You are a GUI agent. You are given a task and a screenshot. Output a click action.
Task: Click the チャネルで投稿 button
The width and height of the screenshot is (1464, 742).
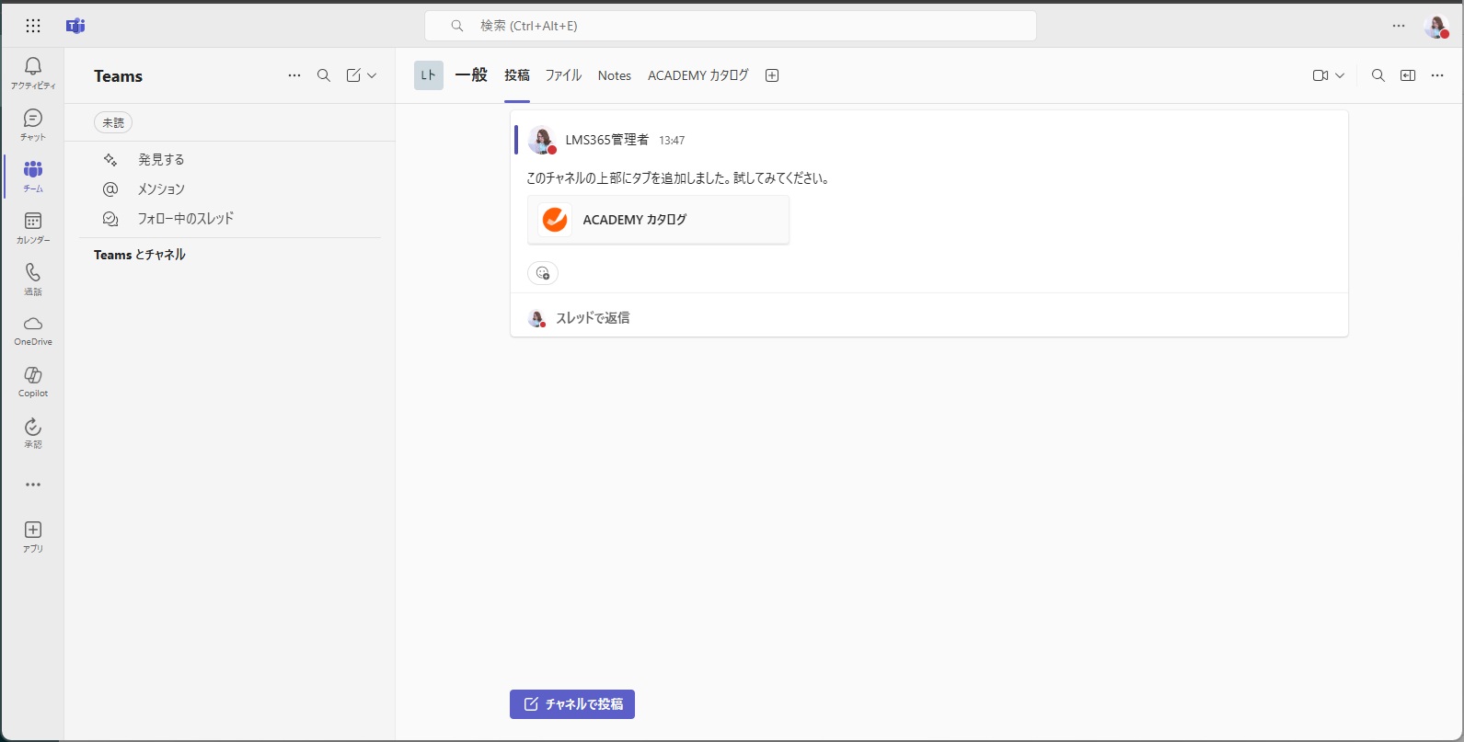point(572,704)
